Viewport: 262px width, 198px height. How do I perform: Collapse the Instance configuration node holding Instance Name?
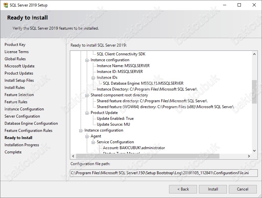coord(87,60)
